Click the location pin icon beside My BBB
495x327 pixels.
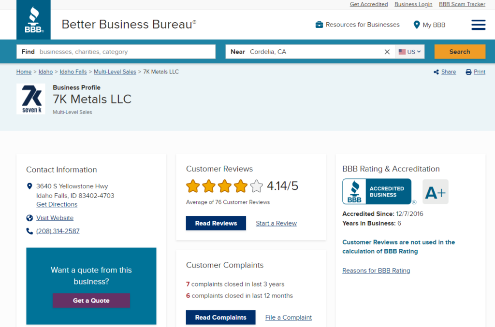coord(417,25)
